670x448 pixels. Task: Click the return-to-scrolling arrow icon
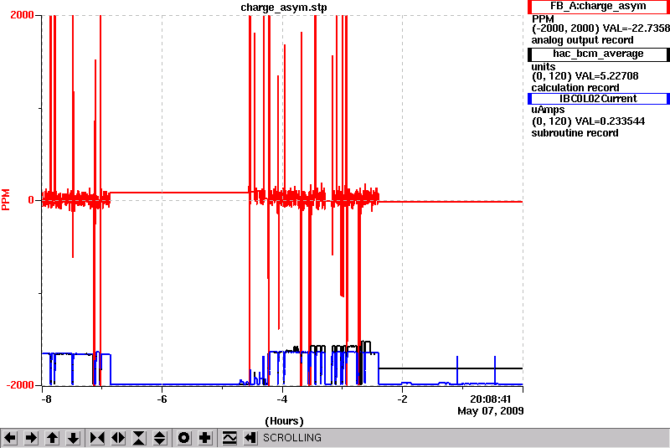(250, 438)
